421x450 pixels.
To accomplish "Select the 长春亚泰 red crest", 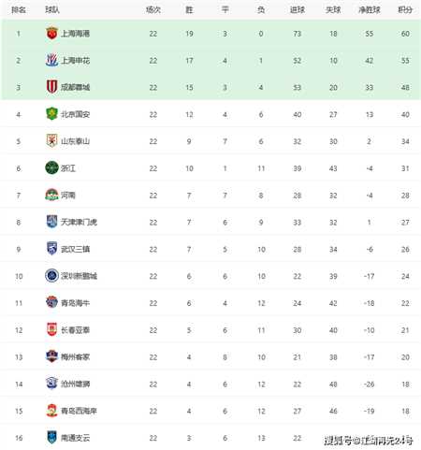I will tap(51, 329).
